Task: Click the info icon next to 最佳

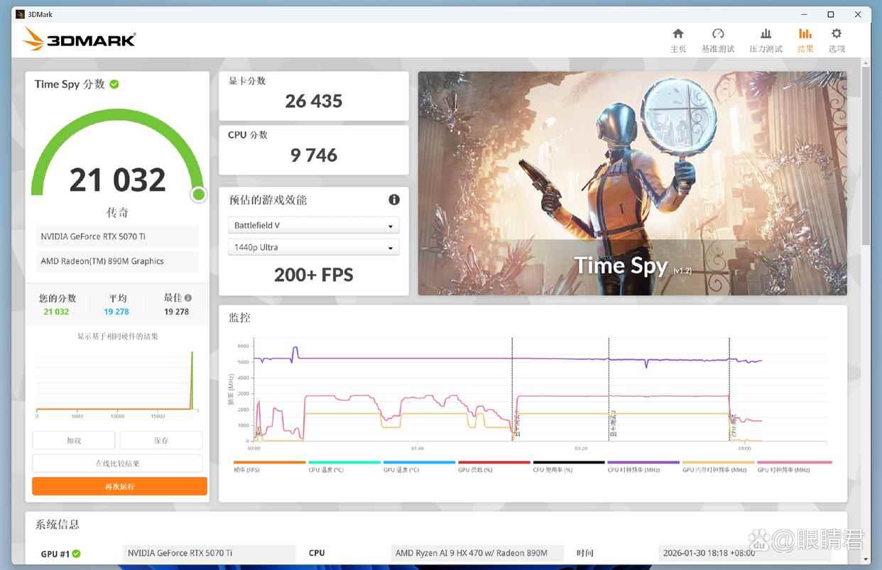Action: pos(188,298)
